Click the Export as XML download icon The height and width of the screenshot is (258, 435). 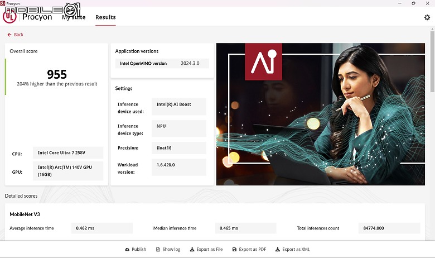(x=277, y=250)
